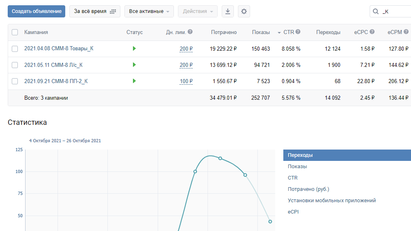Expand the Все активные filter dropdown
Viewport: 411px width, 231px height.
[149, 11]
